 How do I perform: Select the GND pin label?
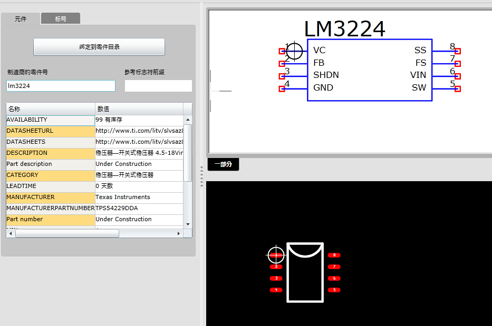pos(323,88)
